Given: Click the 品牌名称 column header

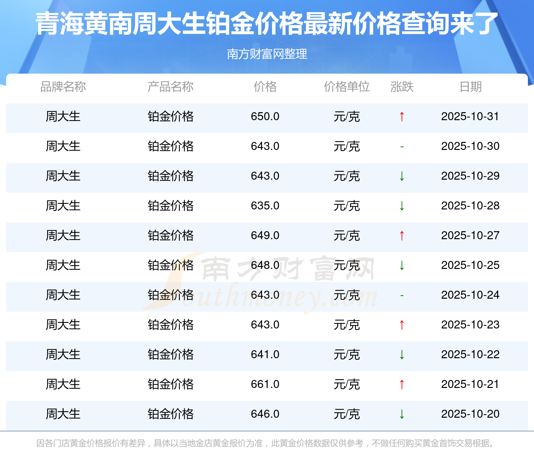Looking at the screenshot, I should (x=63, y=87).
